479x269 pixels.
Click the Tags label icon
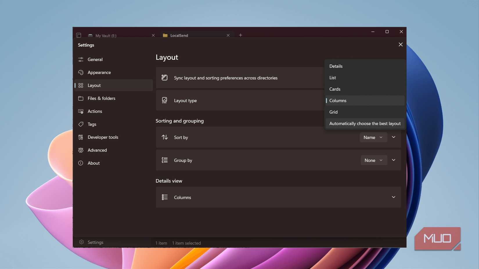(81, 124)
